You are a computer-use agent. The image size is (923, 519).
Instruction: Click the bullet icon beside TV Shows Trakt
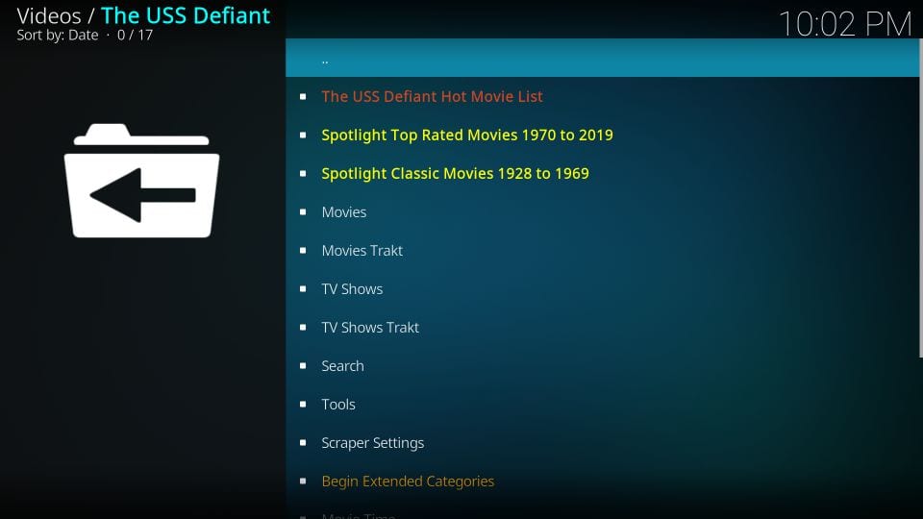(303, 328)
